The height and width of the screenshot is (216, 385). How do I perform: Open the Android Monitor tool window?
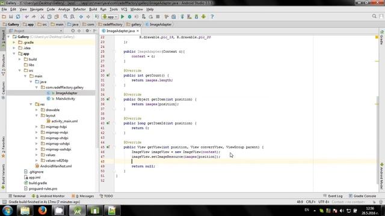[x=48, y=196]
